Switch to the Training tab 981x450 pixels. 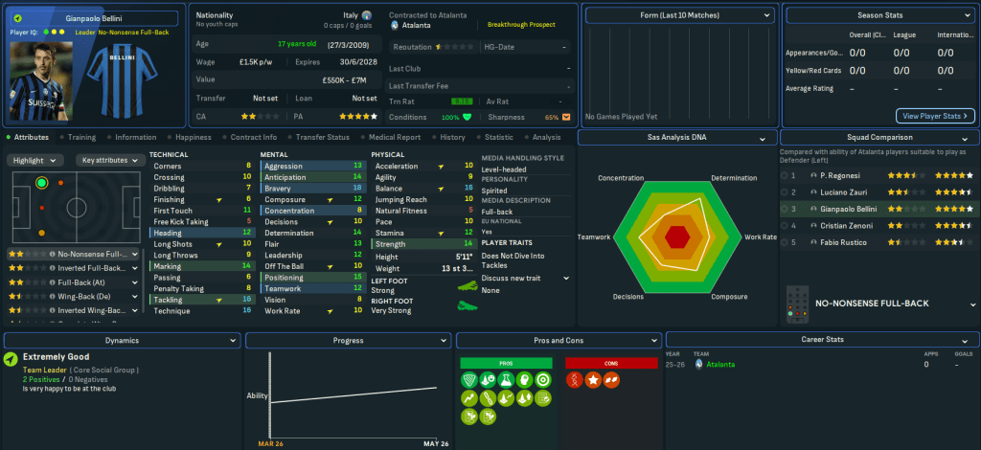tap(80, 137)
